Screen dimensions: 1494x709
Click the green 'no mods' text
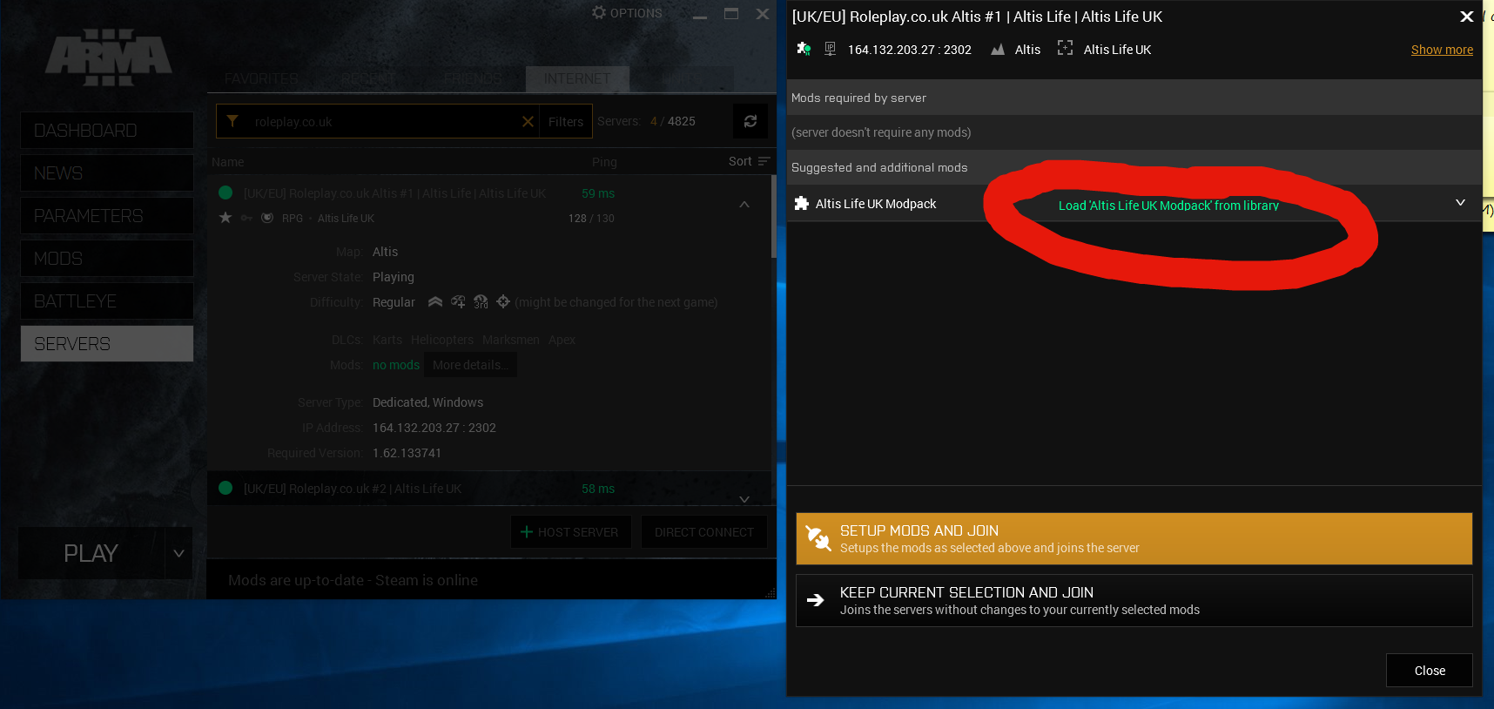tap(396, 365)
